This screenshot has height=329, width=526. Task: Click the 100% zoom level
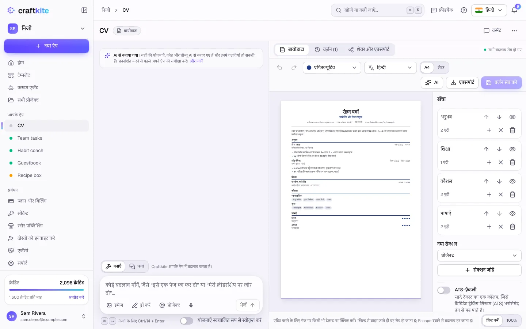tap(511, 320)
